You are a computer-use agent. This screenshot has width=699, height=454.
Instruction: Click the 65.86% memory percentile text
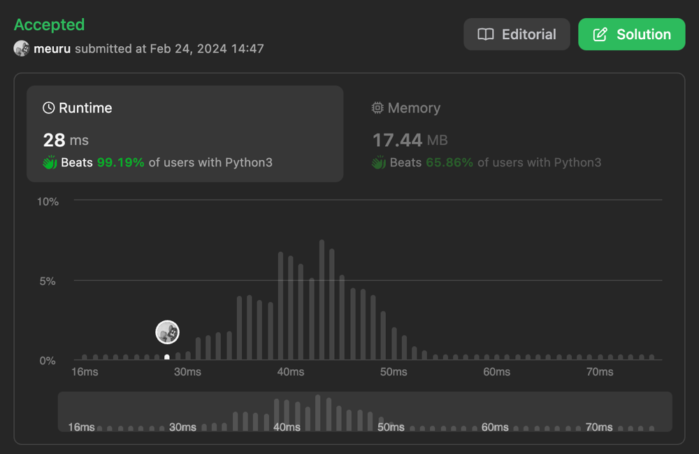[449, 162]
